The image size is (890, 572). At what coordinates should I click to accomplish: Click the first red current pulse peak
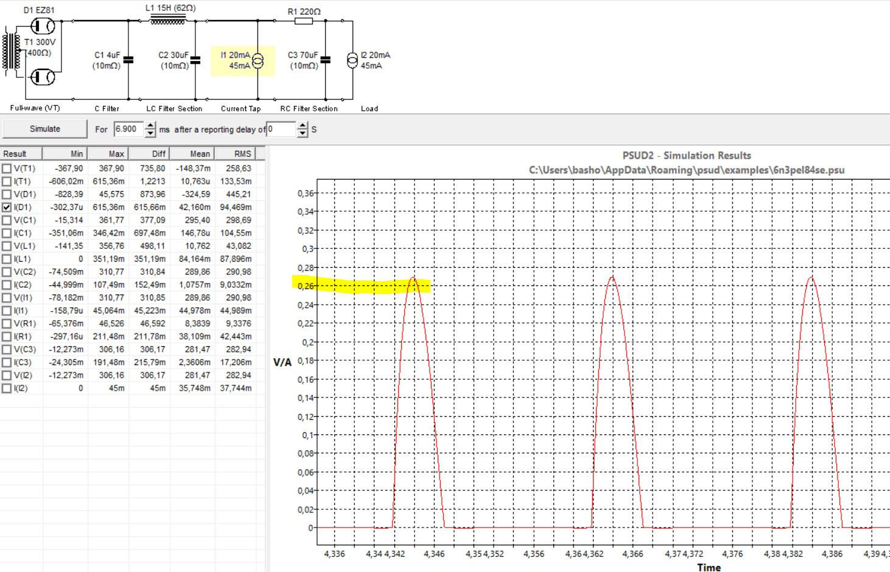point(414,279)
